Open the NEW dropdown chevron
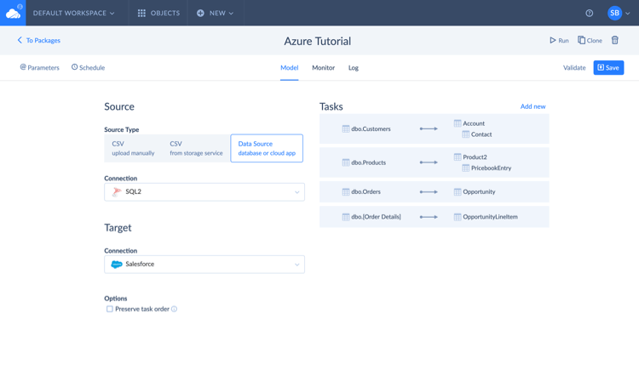 click(x=231, y=14)
